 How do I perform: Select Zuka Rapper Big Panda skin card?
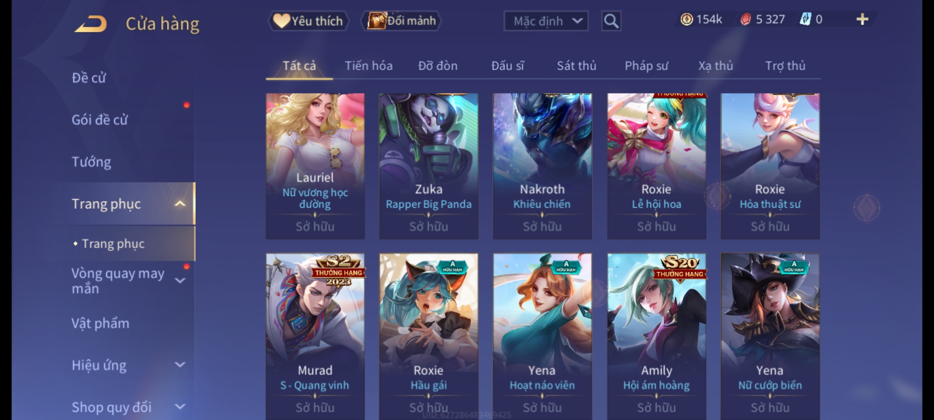pos(428,166)
